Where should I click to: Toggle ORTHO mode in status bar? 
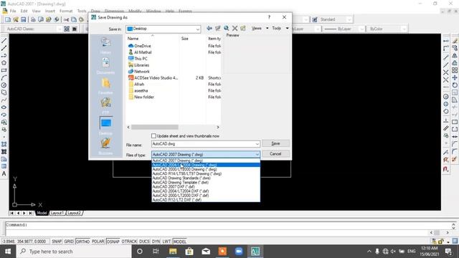(83, 242)
